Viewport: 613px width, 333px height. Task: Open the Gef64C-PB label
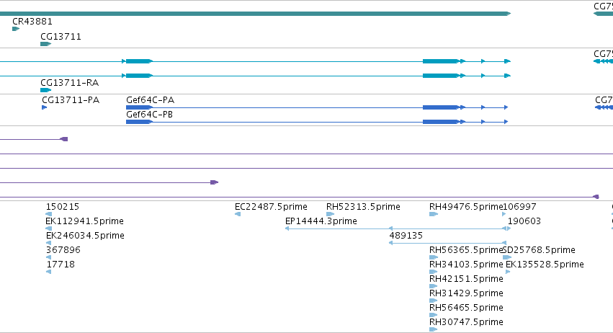[x=149, y=115]
